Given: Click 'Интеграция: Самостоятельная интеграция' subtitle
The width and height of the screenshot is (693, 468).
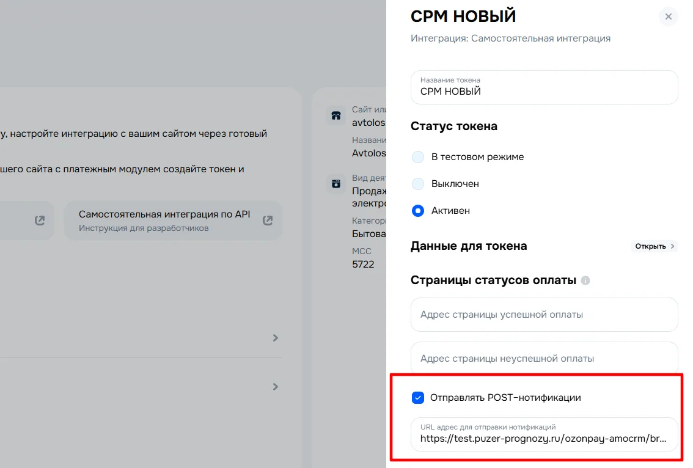Looking at the screenshot, I should tap(510, 38).
